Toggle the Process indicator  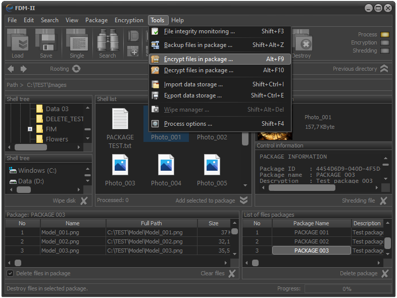tap(384, 34)
